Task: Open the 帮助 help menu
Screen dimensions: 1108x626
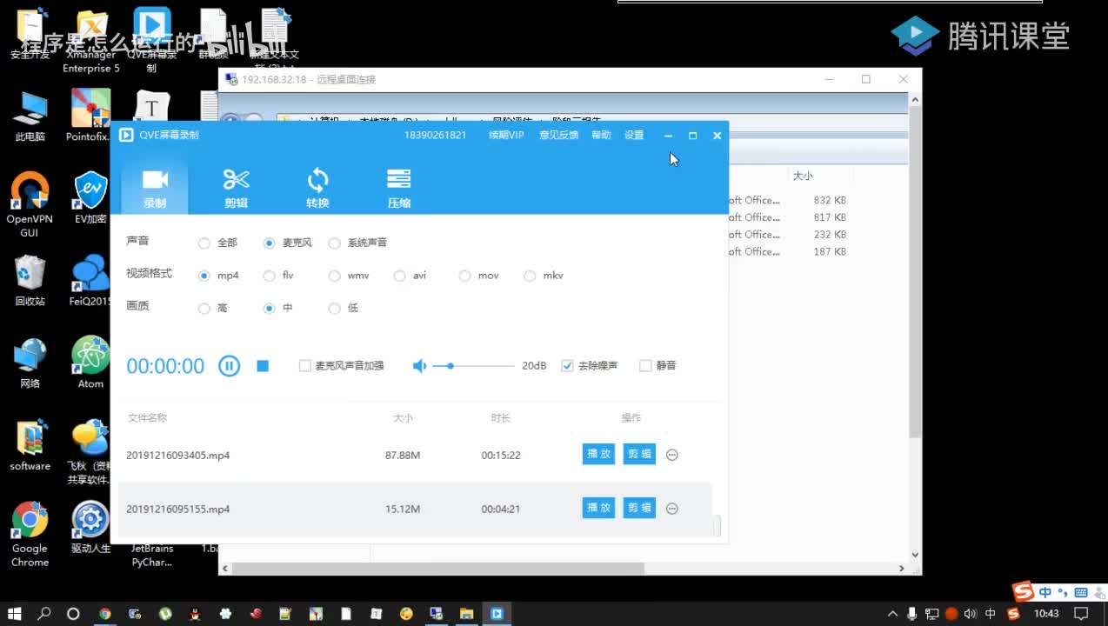Action: tap(601, 136)
